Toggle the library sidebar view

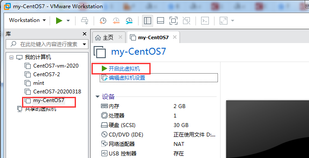[148, 21]
